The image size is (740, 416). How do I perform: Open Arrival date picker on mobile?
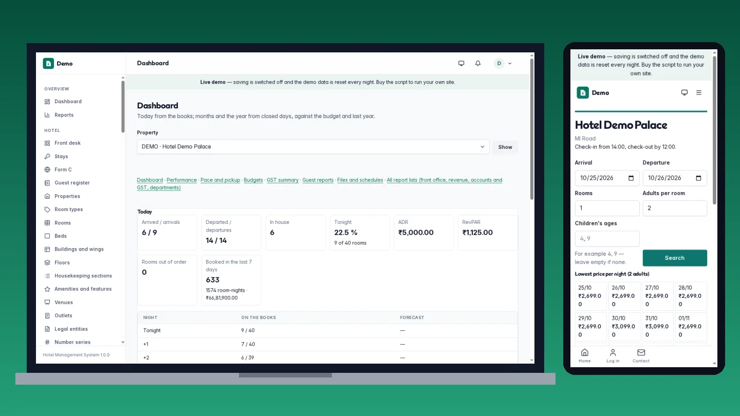pos(631,178)
